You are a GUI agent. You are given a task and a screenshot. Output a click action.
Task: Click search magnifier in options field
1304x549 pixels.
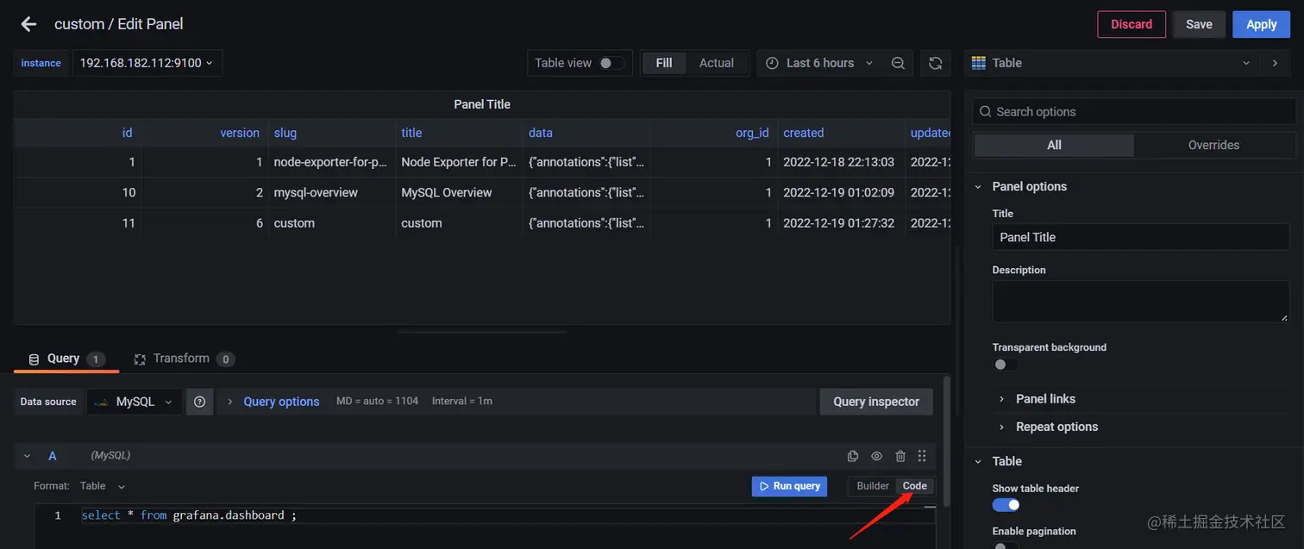coord(986,112)
